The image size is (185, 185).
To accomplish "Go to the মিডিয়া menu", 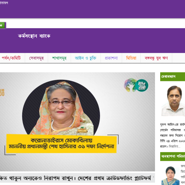I will (131, 58).
